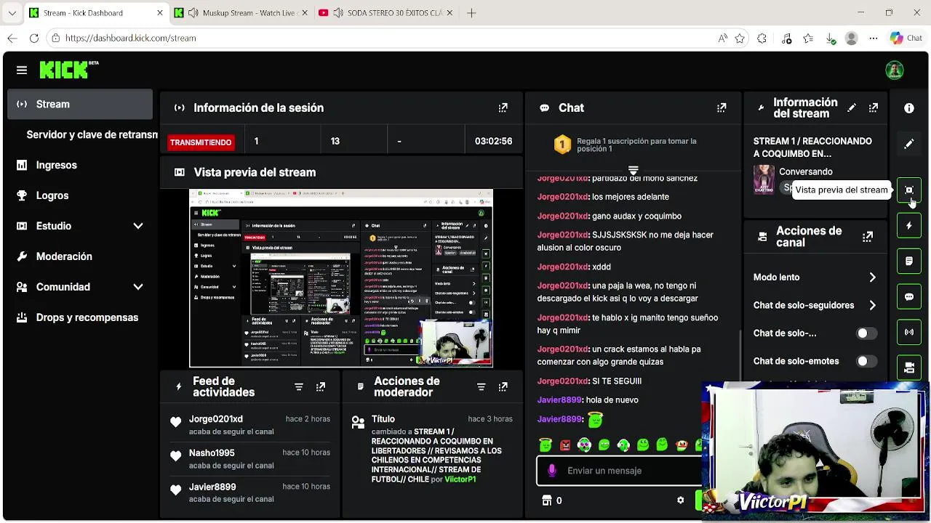
Task: Select Stream in sidebar
Action: point(80,104)
